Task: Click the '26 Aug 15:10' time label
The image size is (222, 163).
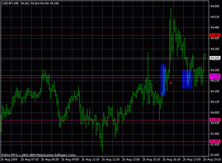Action: (x=151, y=159)
